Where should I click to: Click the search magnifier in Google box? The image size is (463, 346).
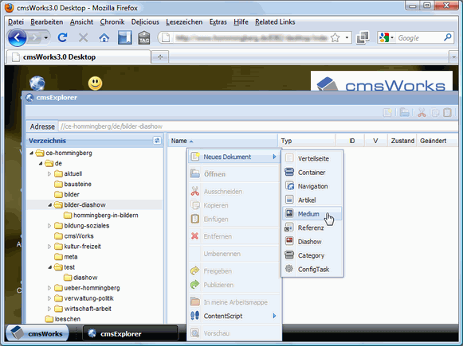[x=447, y=37]
